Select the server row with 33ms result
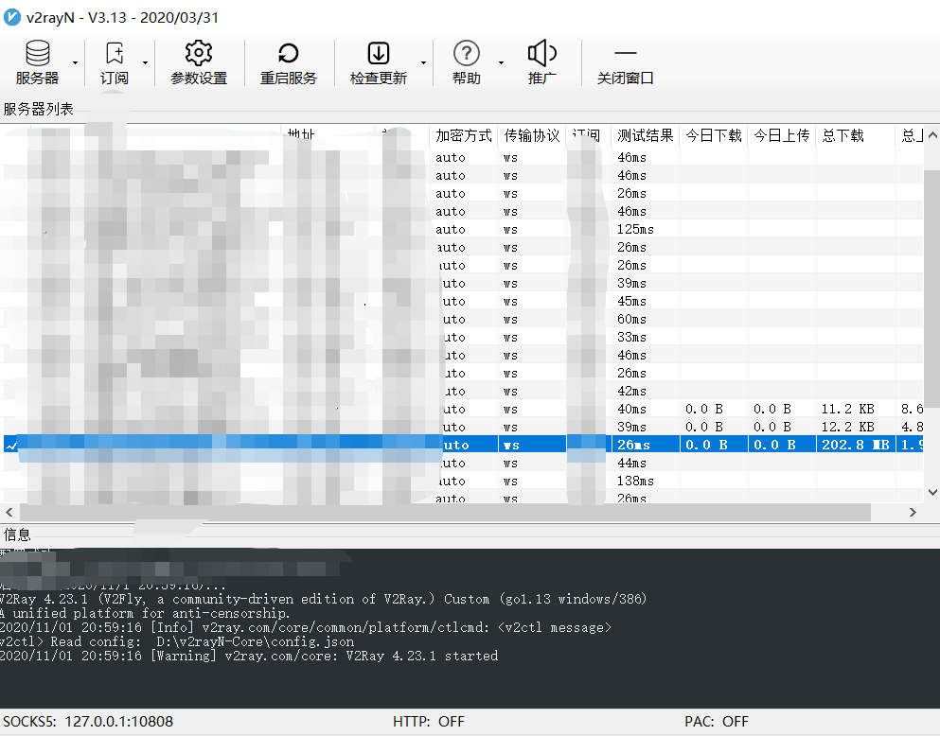The image size is (940, 736). 462,337
